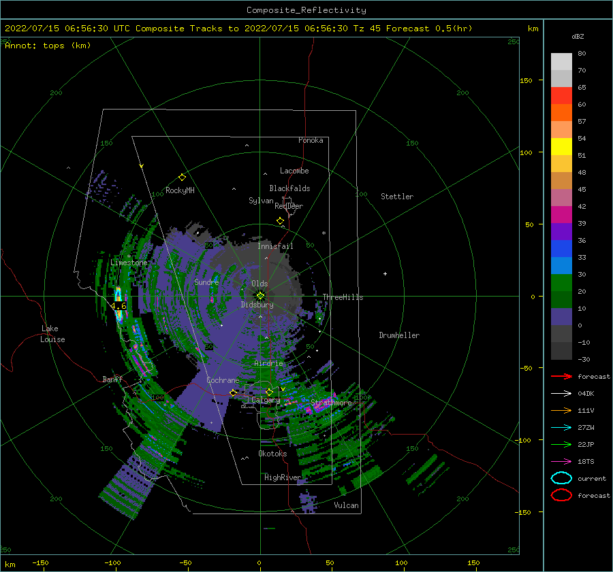Image resolution: width=613 pixels, height=572 pixels.
Task: Click the Calgary city label
Action: click(x=266, y=400)
